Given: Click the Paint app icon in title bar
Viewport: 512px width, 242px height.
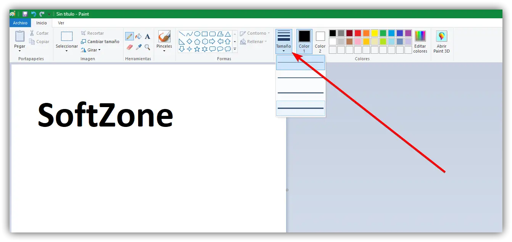Looking at the screenshot, I should (x=13, y=14).
